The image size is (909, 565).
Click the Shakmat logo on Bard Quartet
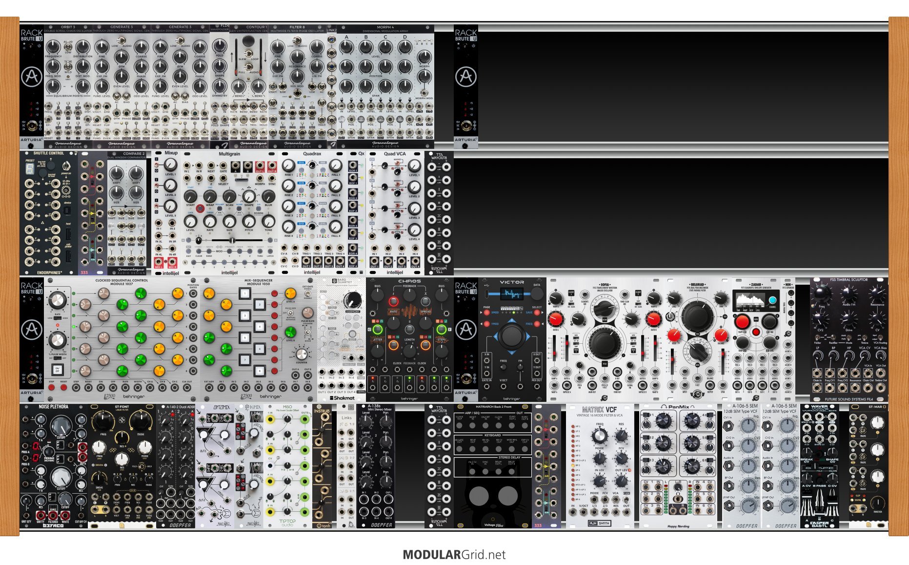(342, 398)
